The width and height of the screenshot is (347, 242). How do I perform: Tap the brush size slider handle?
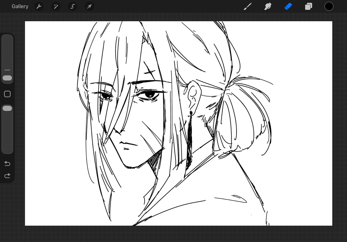click(x=7, y=78)
